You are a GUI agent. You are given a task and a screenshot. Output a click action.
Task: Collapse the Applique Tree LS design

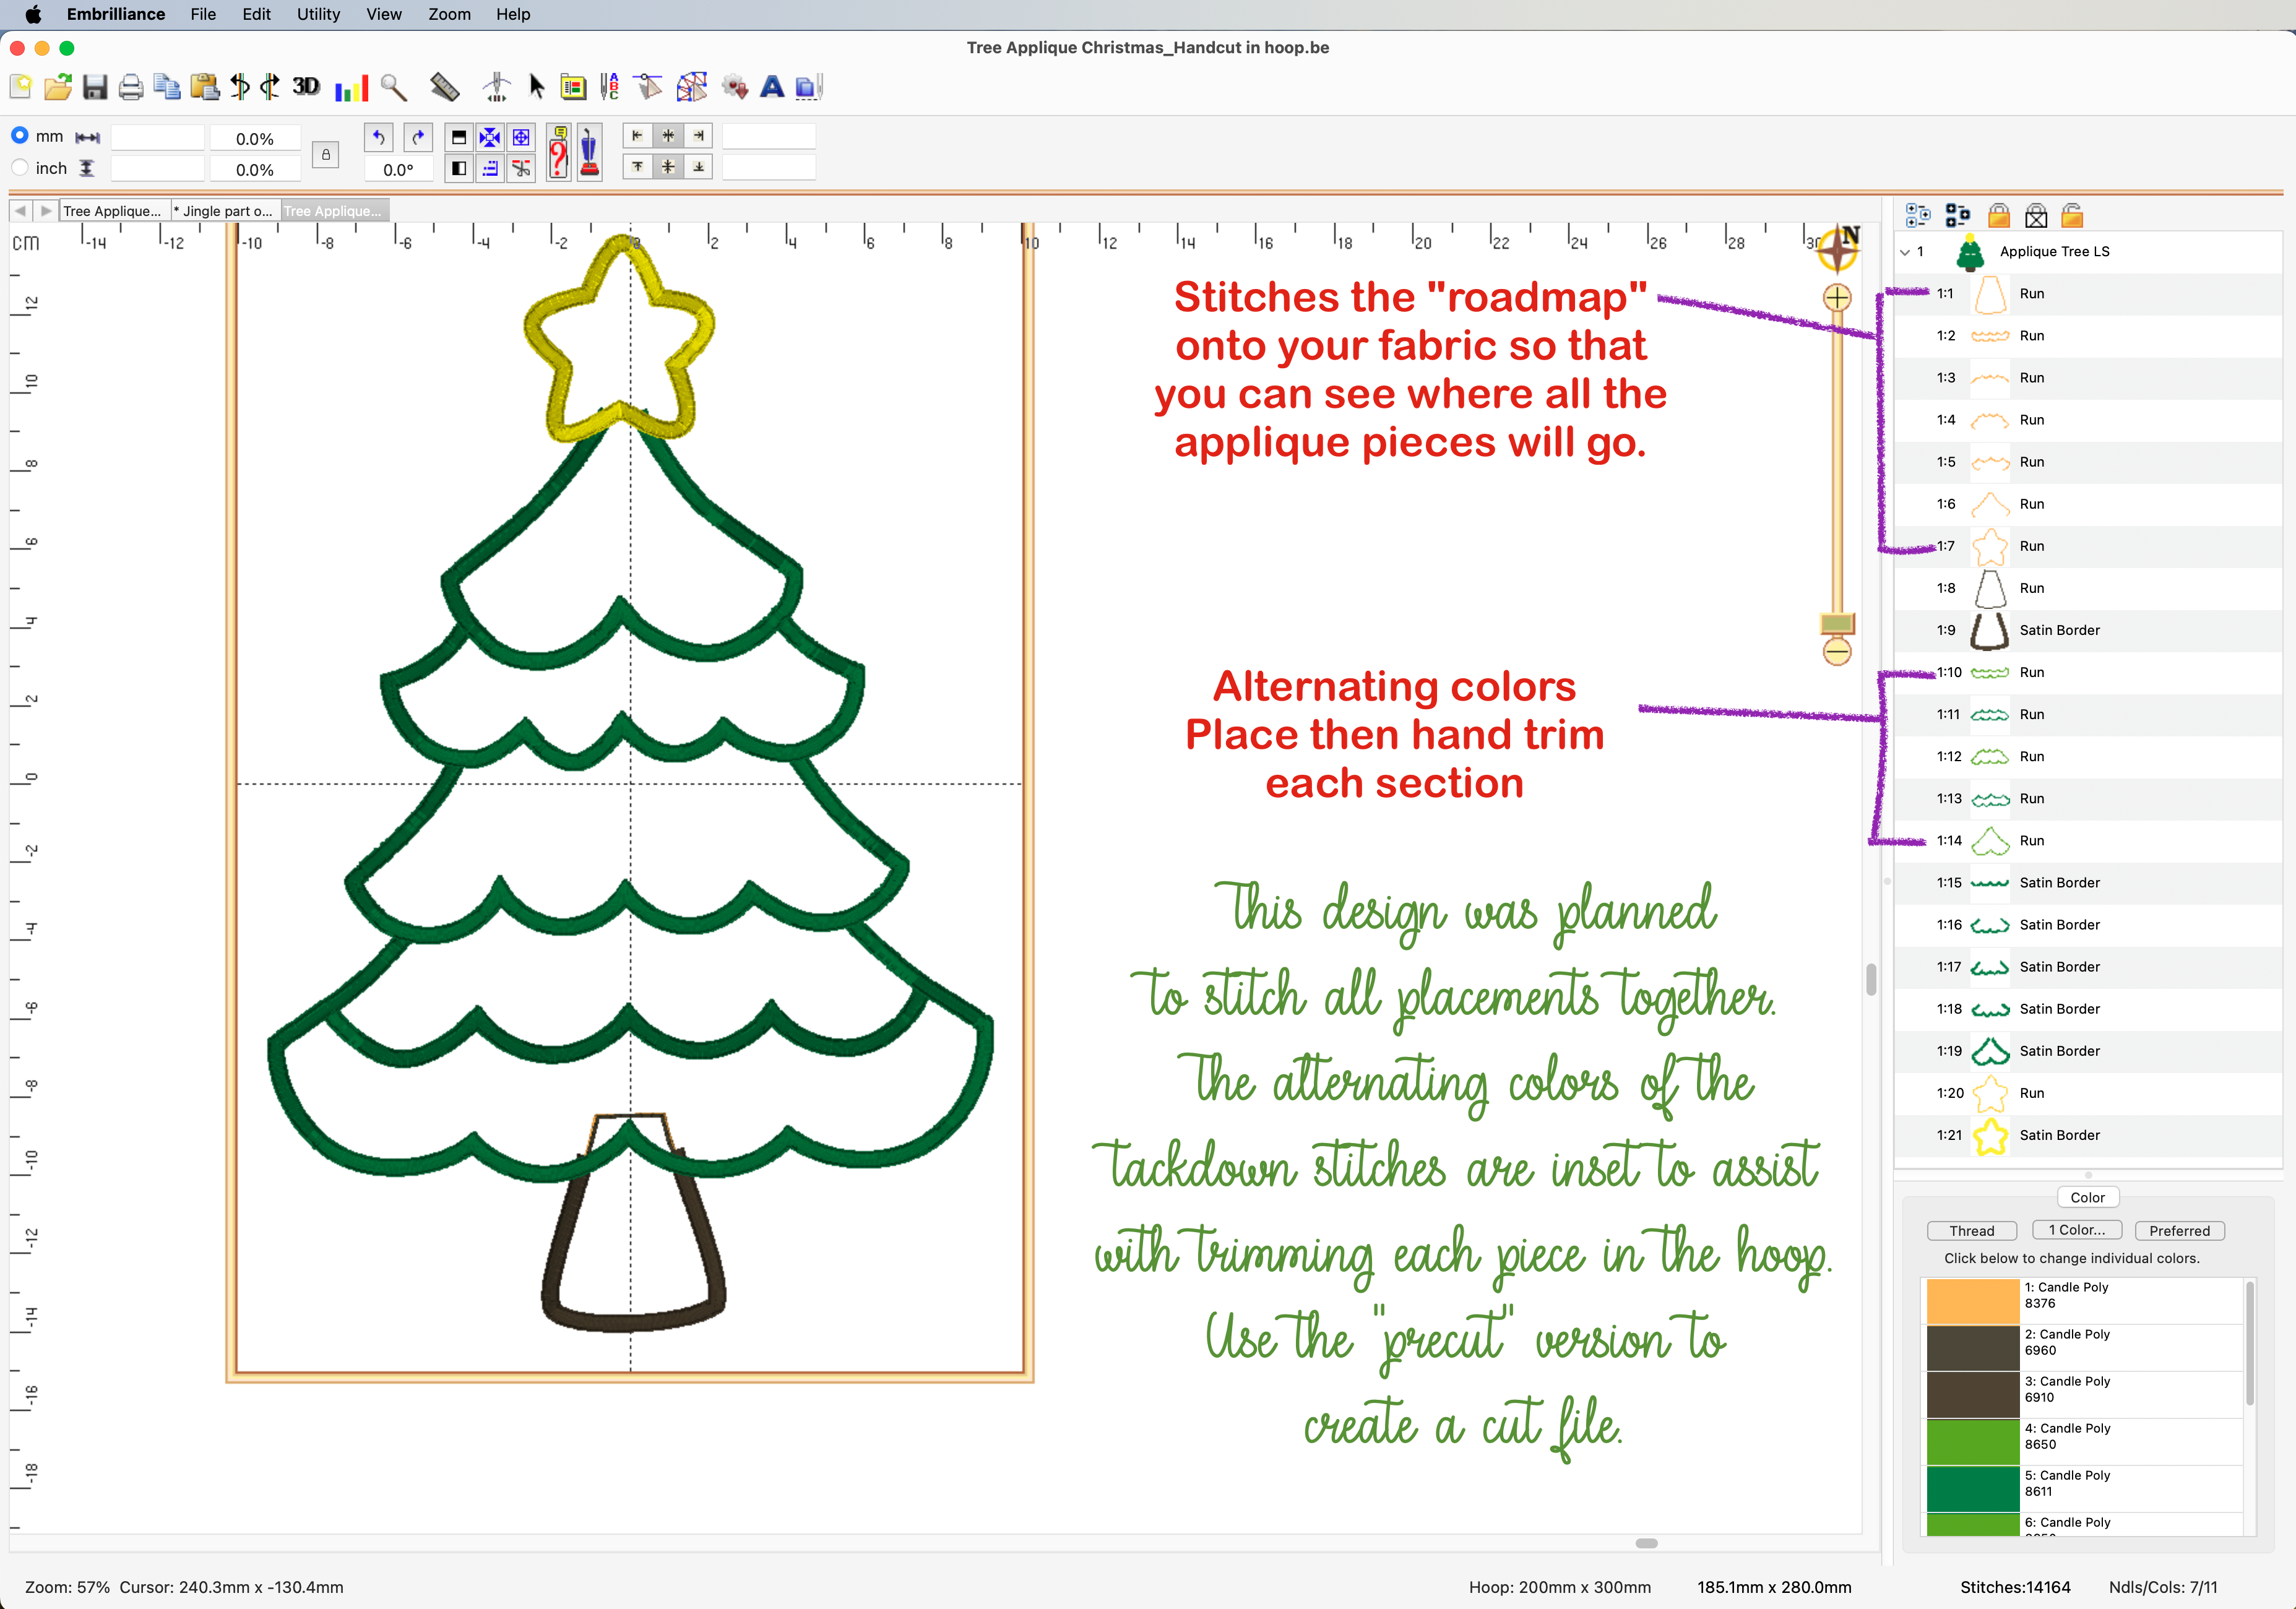point(1905,252)
